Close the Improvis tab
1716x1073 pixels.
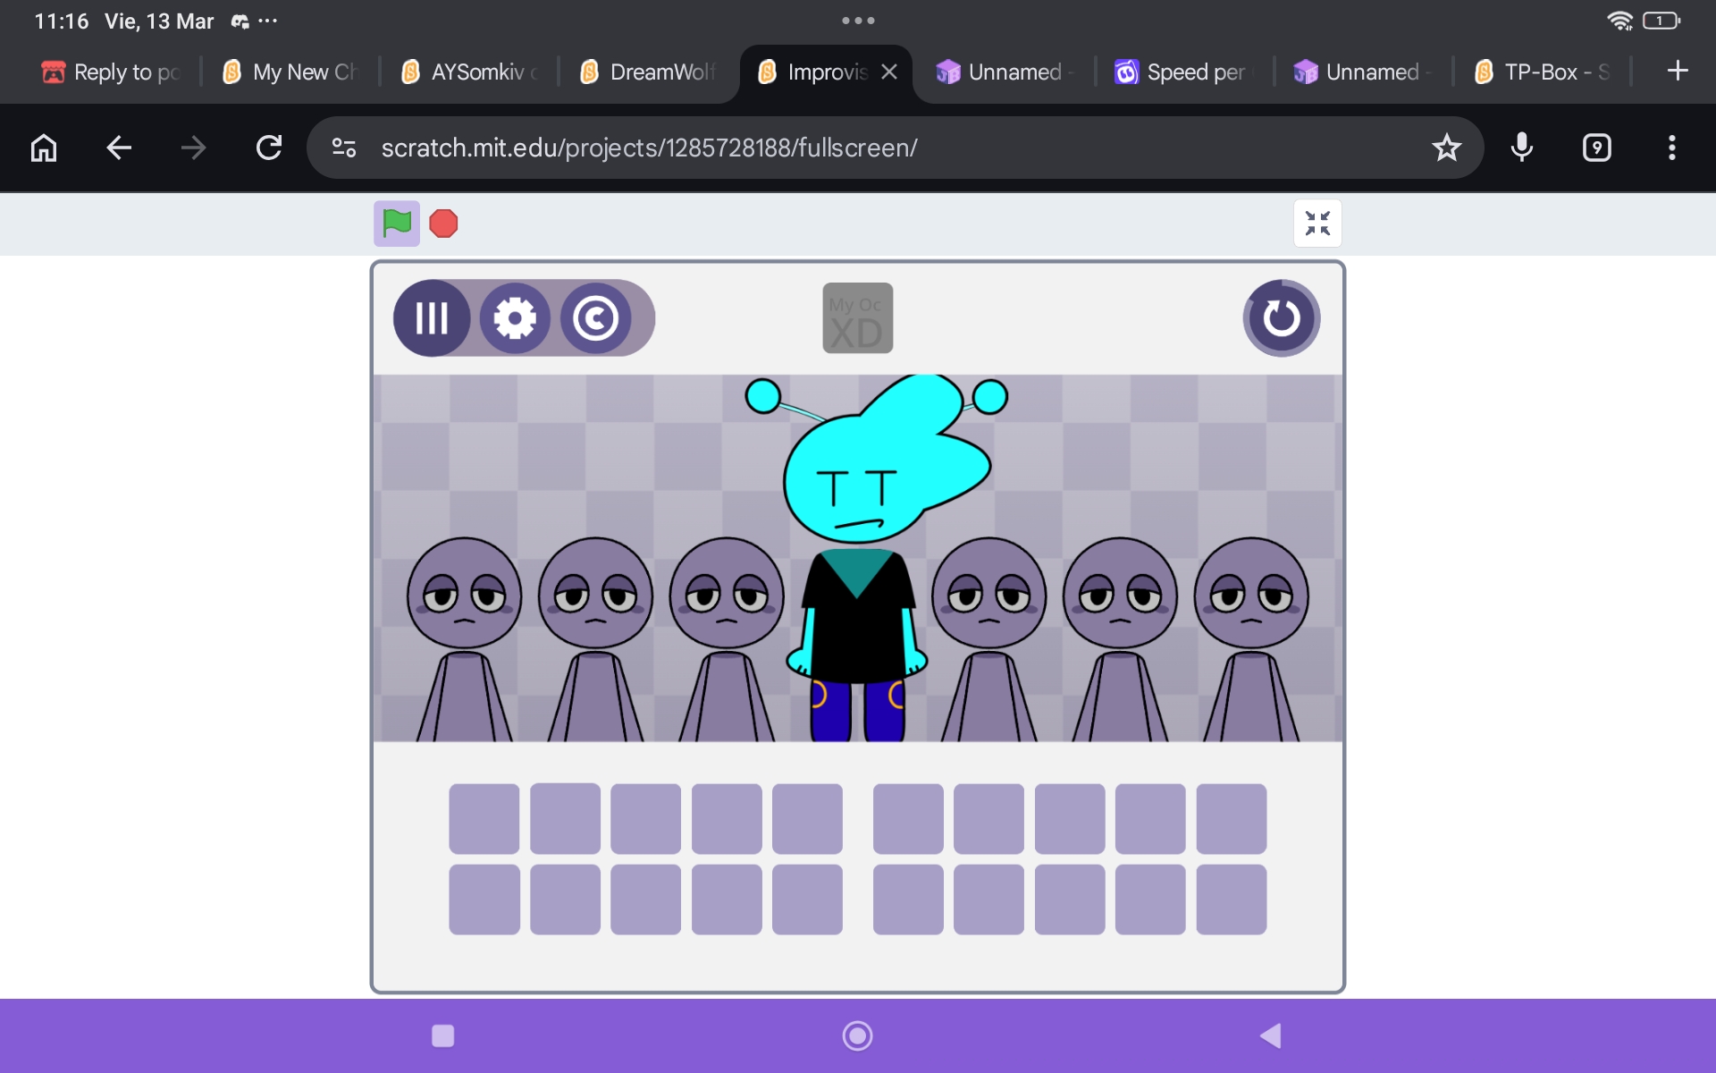pos(889,72)
